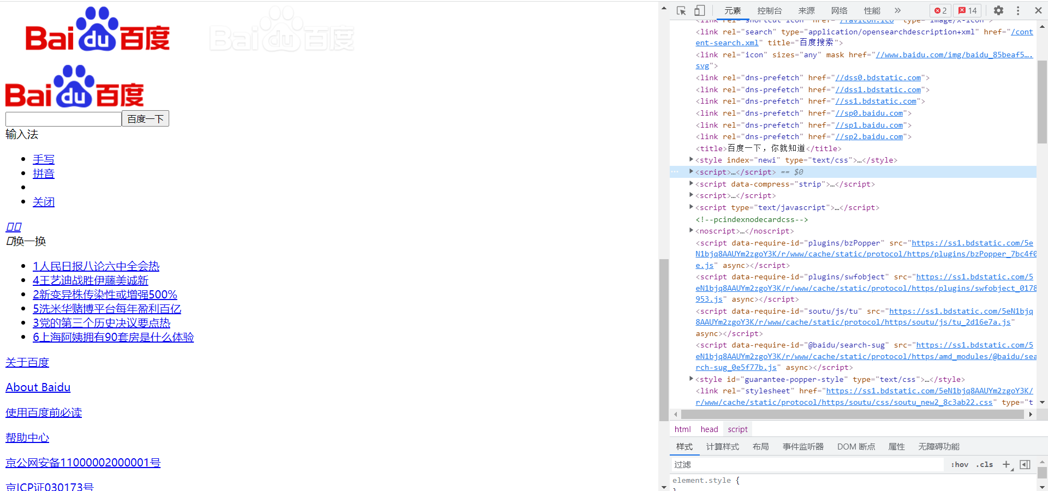Open the 属性 Properties tab

896,446
